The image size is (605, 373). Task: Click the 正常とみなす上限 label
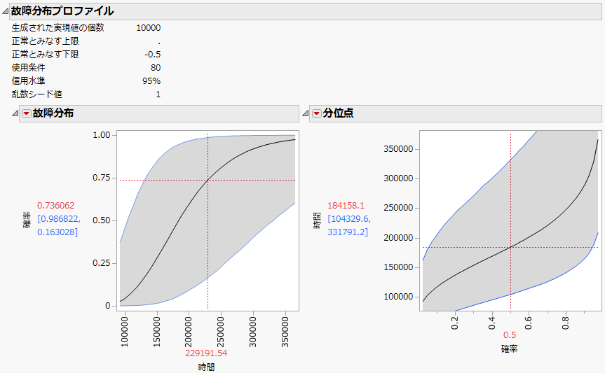45,41
